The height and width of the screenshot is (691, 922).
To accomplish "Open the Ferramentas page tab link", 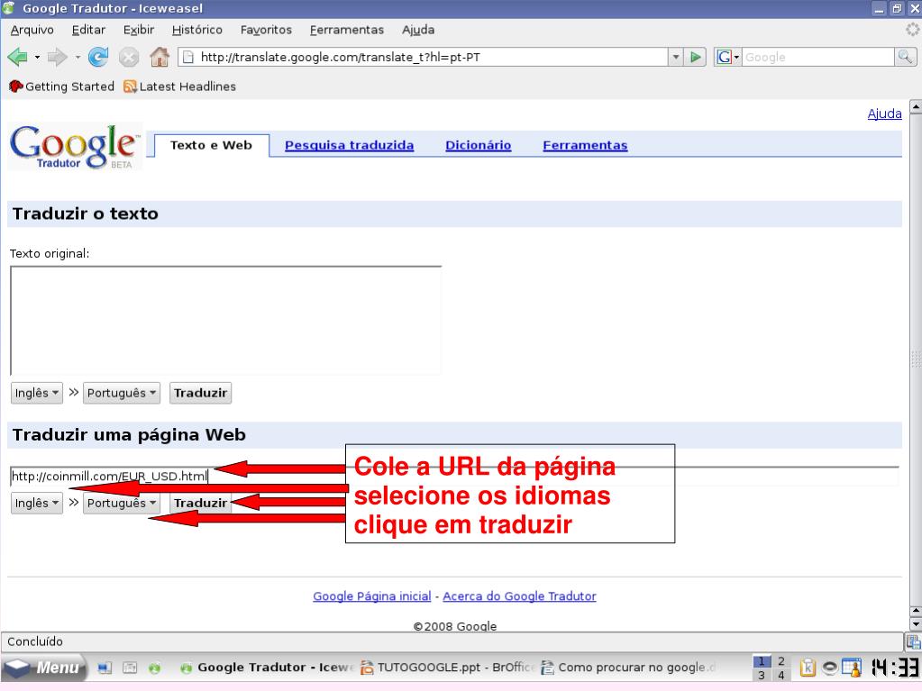I will click(x=585, y=145).
